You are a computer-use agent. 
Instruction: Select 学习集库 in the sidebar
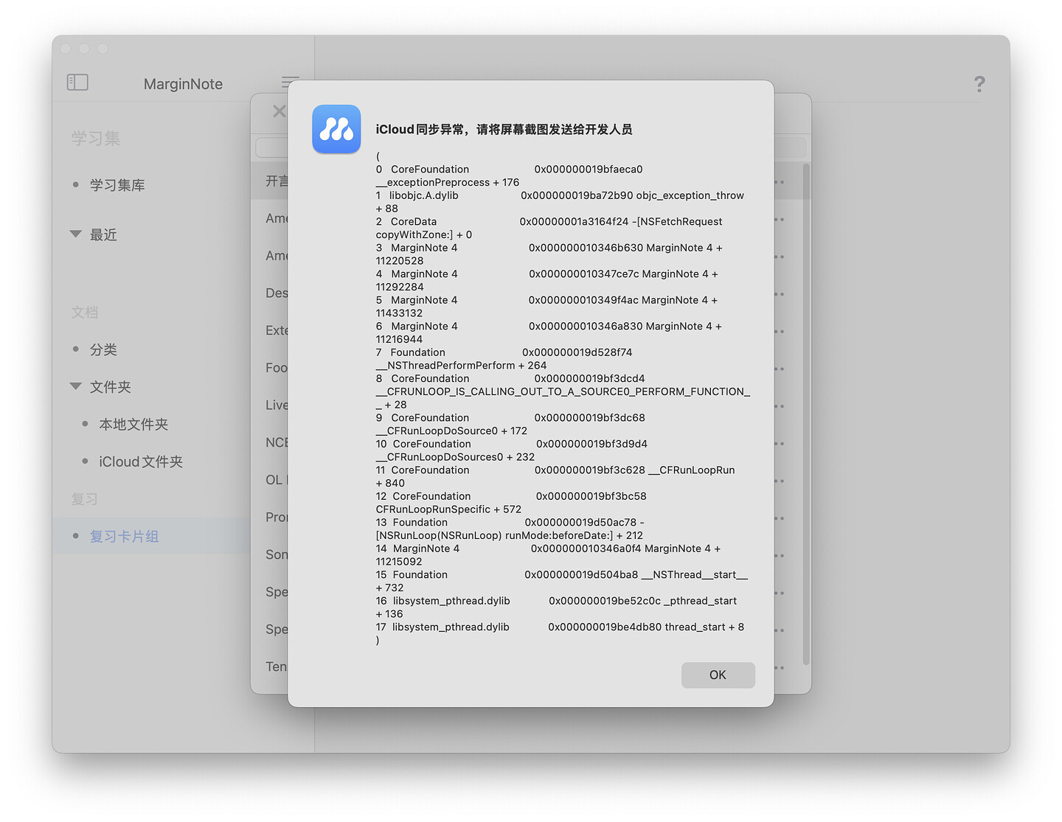[117, 185]
